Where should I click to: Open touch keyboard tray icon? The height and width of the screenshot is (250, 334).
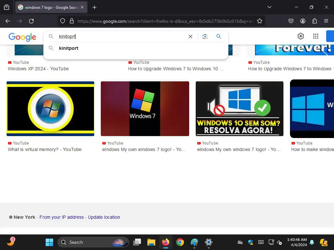261,242
